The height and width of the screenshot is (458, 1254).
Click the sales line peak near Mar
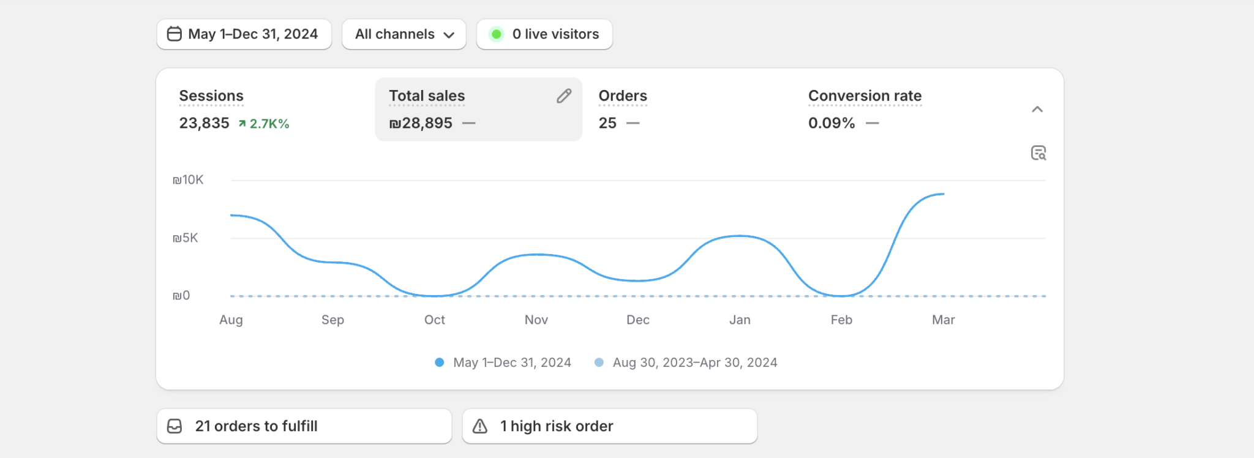point(942,194)
